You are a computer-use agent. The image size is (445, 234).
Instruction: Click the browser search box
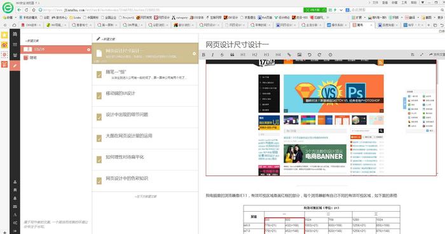pos(394,10)
